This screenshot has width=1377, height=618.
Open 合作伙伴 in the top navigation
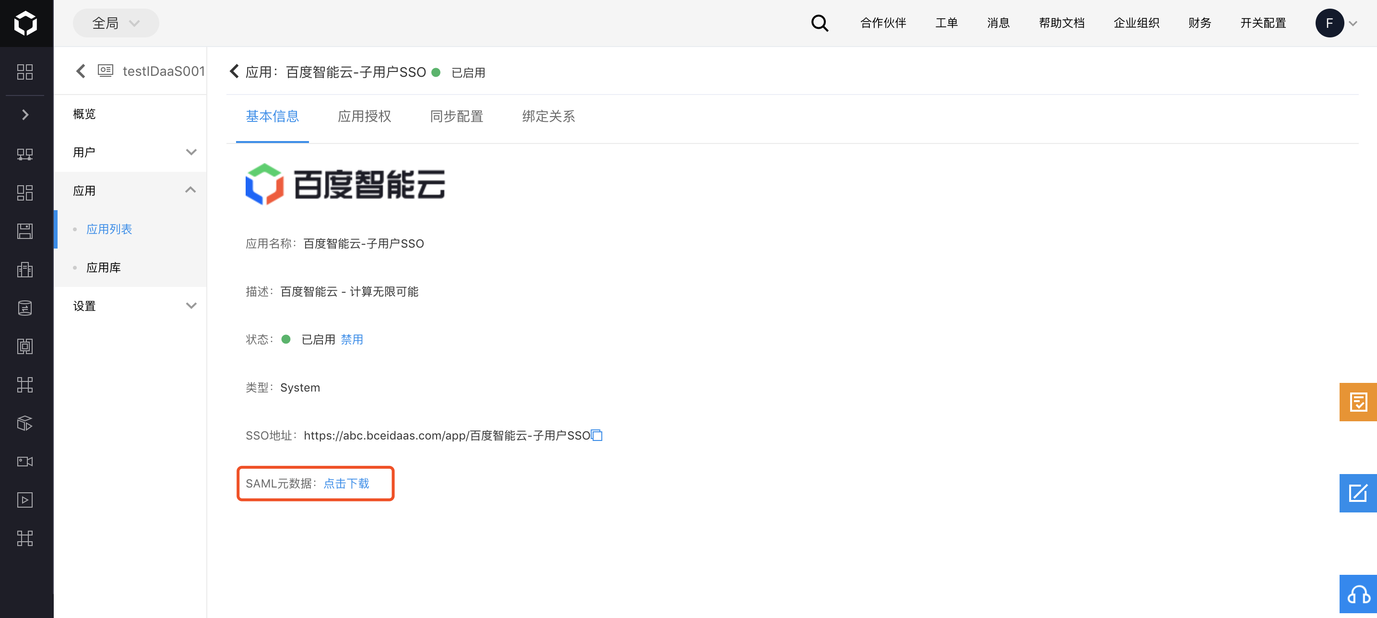883,23
